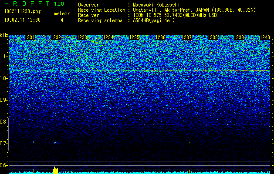Click the ICOM IC-575 receiver text

(175, 15)
